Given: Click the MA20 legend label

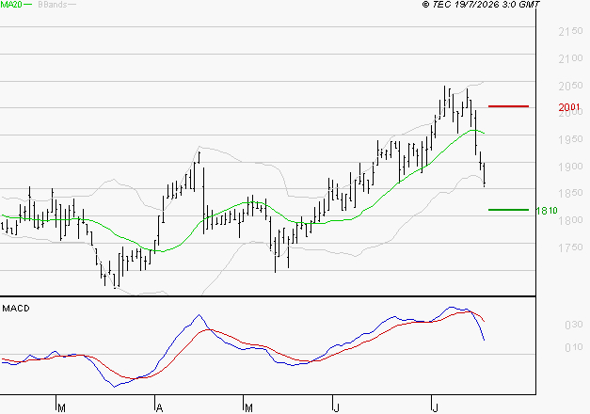Looking at the screenshot, I should (11, 5).
